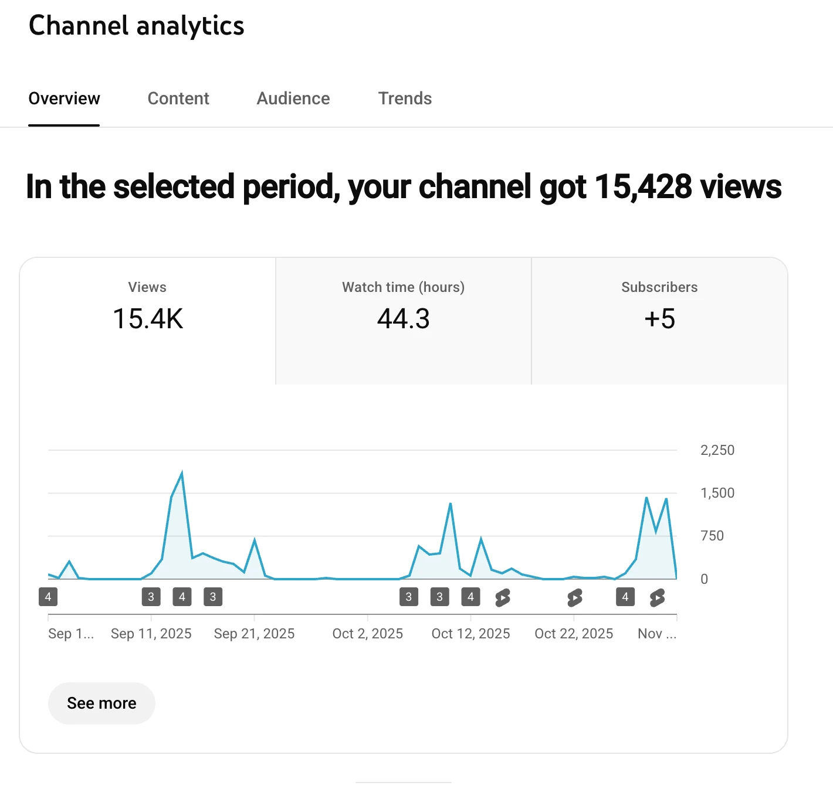The height and width of the screenshot is (789, 833).
Task: Click the first 3-video marker in October
Action: tap(409, 597)
